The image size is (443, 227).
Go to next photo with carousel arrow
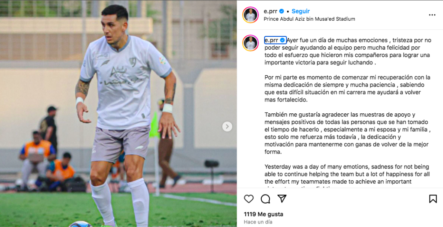point(227,127)
